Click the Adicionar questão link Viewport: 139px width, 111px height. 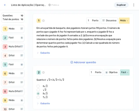click(83, 62)
